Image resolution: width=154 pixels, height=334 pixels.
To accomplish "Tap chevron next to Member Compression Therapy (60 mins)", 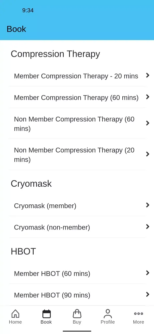I will coord(148,97).
